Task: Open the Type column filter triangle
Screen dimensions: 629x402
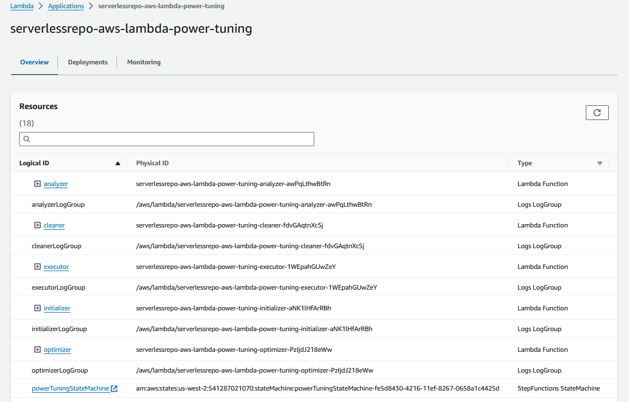Action: (x=599, y=163)
